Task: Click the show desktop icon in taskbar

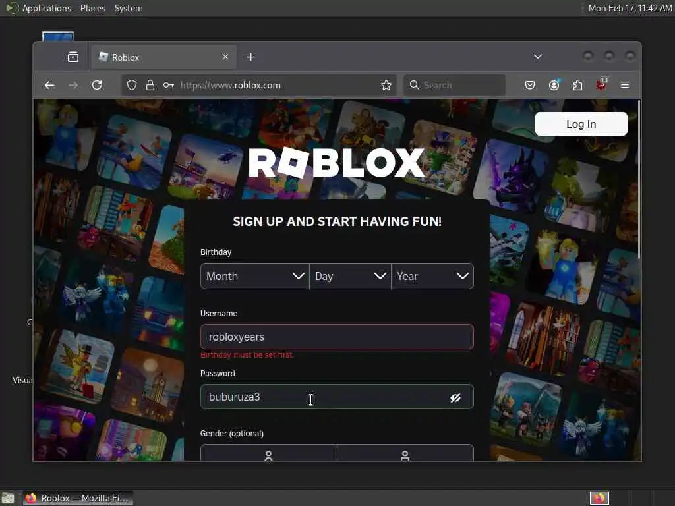Action: click(x=8, y=499)
